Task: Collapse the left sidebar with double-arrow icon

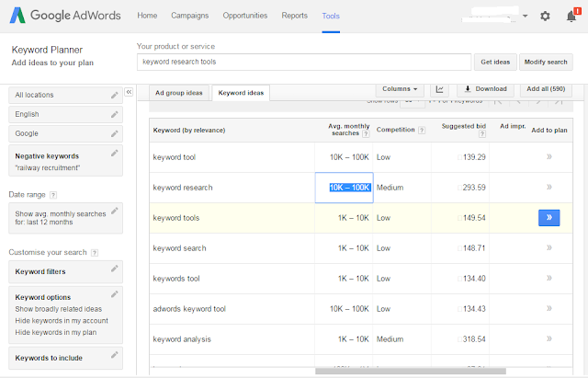Action: point(129,92)
